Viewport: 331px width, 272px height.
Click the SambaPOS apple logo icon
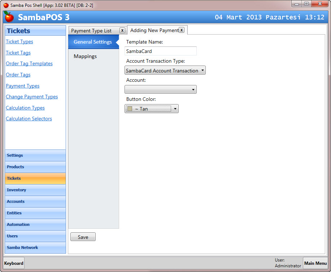pyautogui.click(x=9, y=17)
